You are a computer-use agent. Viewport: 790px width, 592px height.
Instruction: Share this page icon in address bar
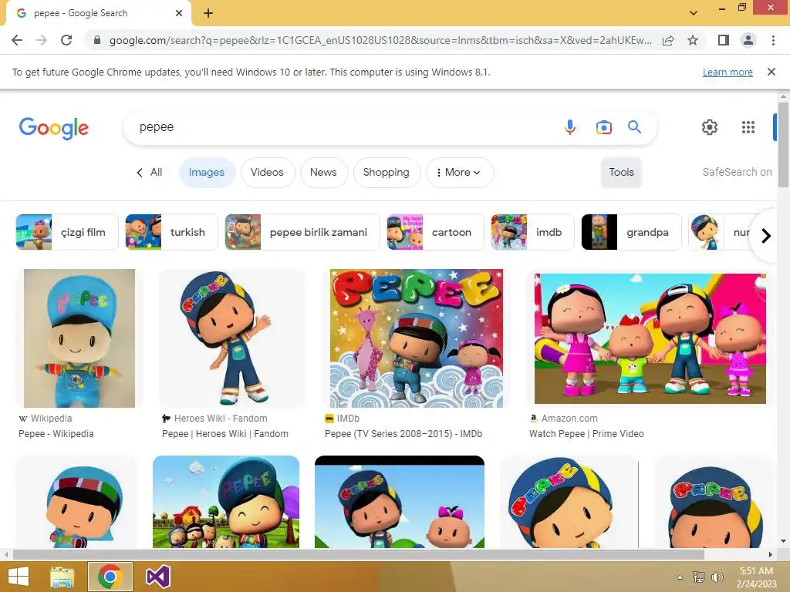click(x=668, y=40)
